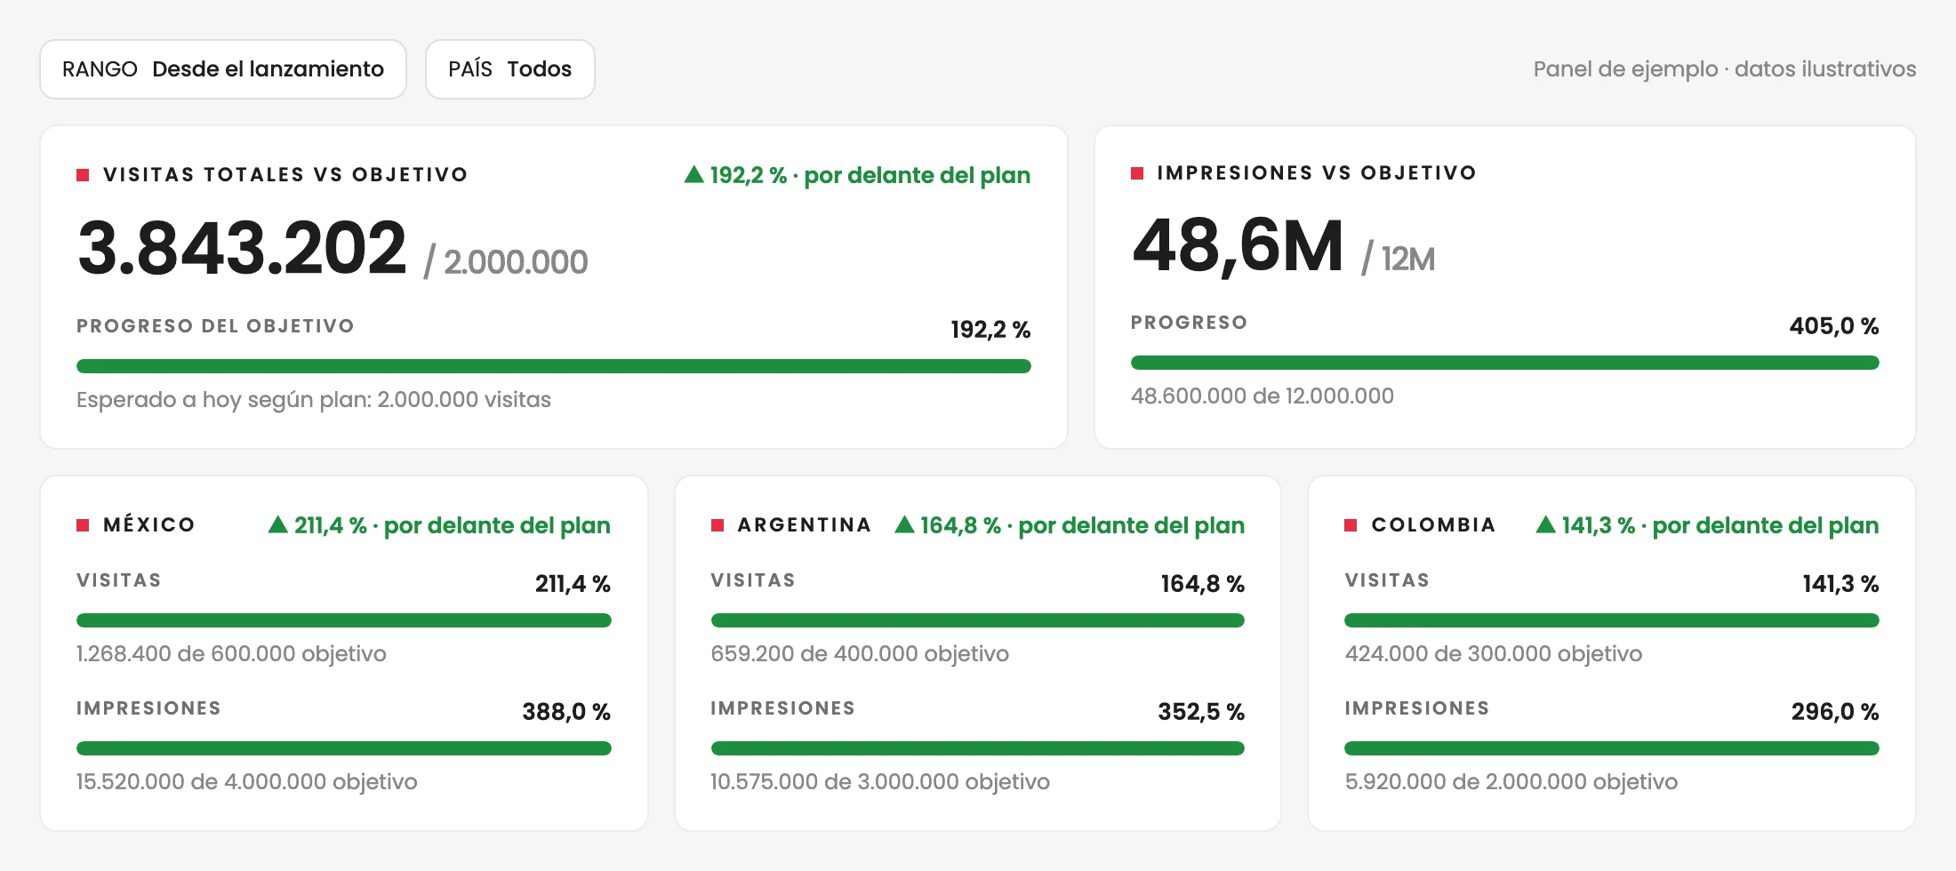The image size is (1956, 871).
Task: Click '1.268.400 de 600.000 objetivo' text
Action: (231, 654)
